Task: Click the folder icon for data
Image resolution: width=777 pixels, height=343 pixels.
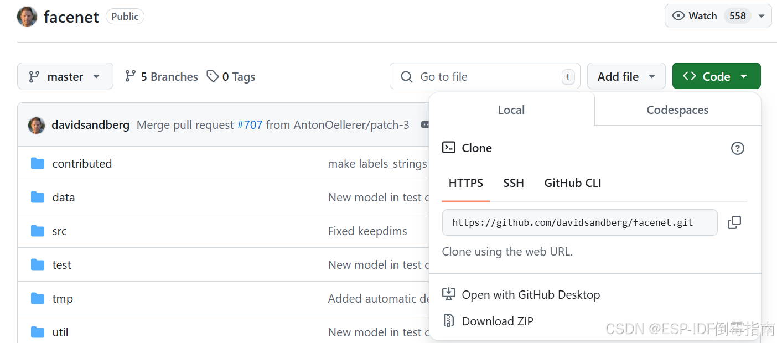Action: [x=38, y=197]
